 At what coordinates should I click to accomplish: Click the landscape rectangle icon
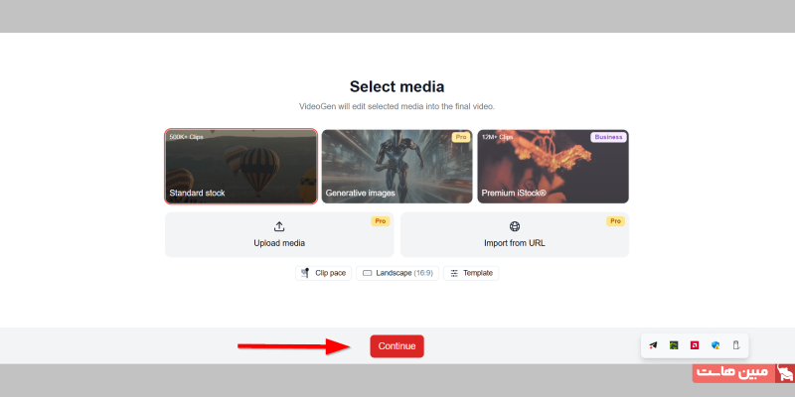(x=368, y=273)
